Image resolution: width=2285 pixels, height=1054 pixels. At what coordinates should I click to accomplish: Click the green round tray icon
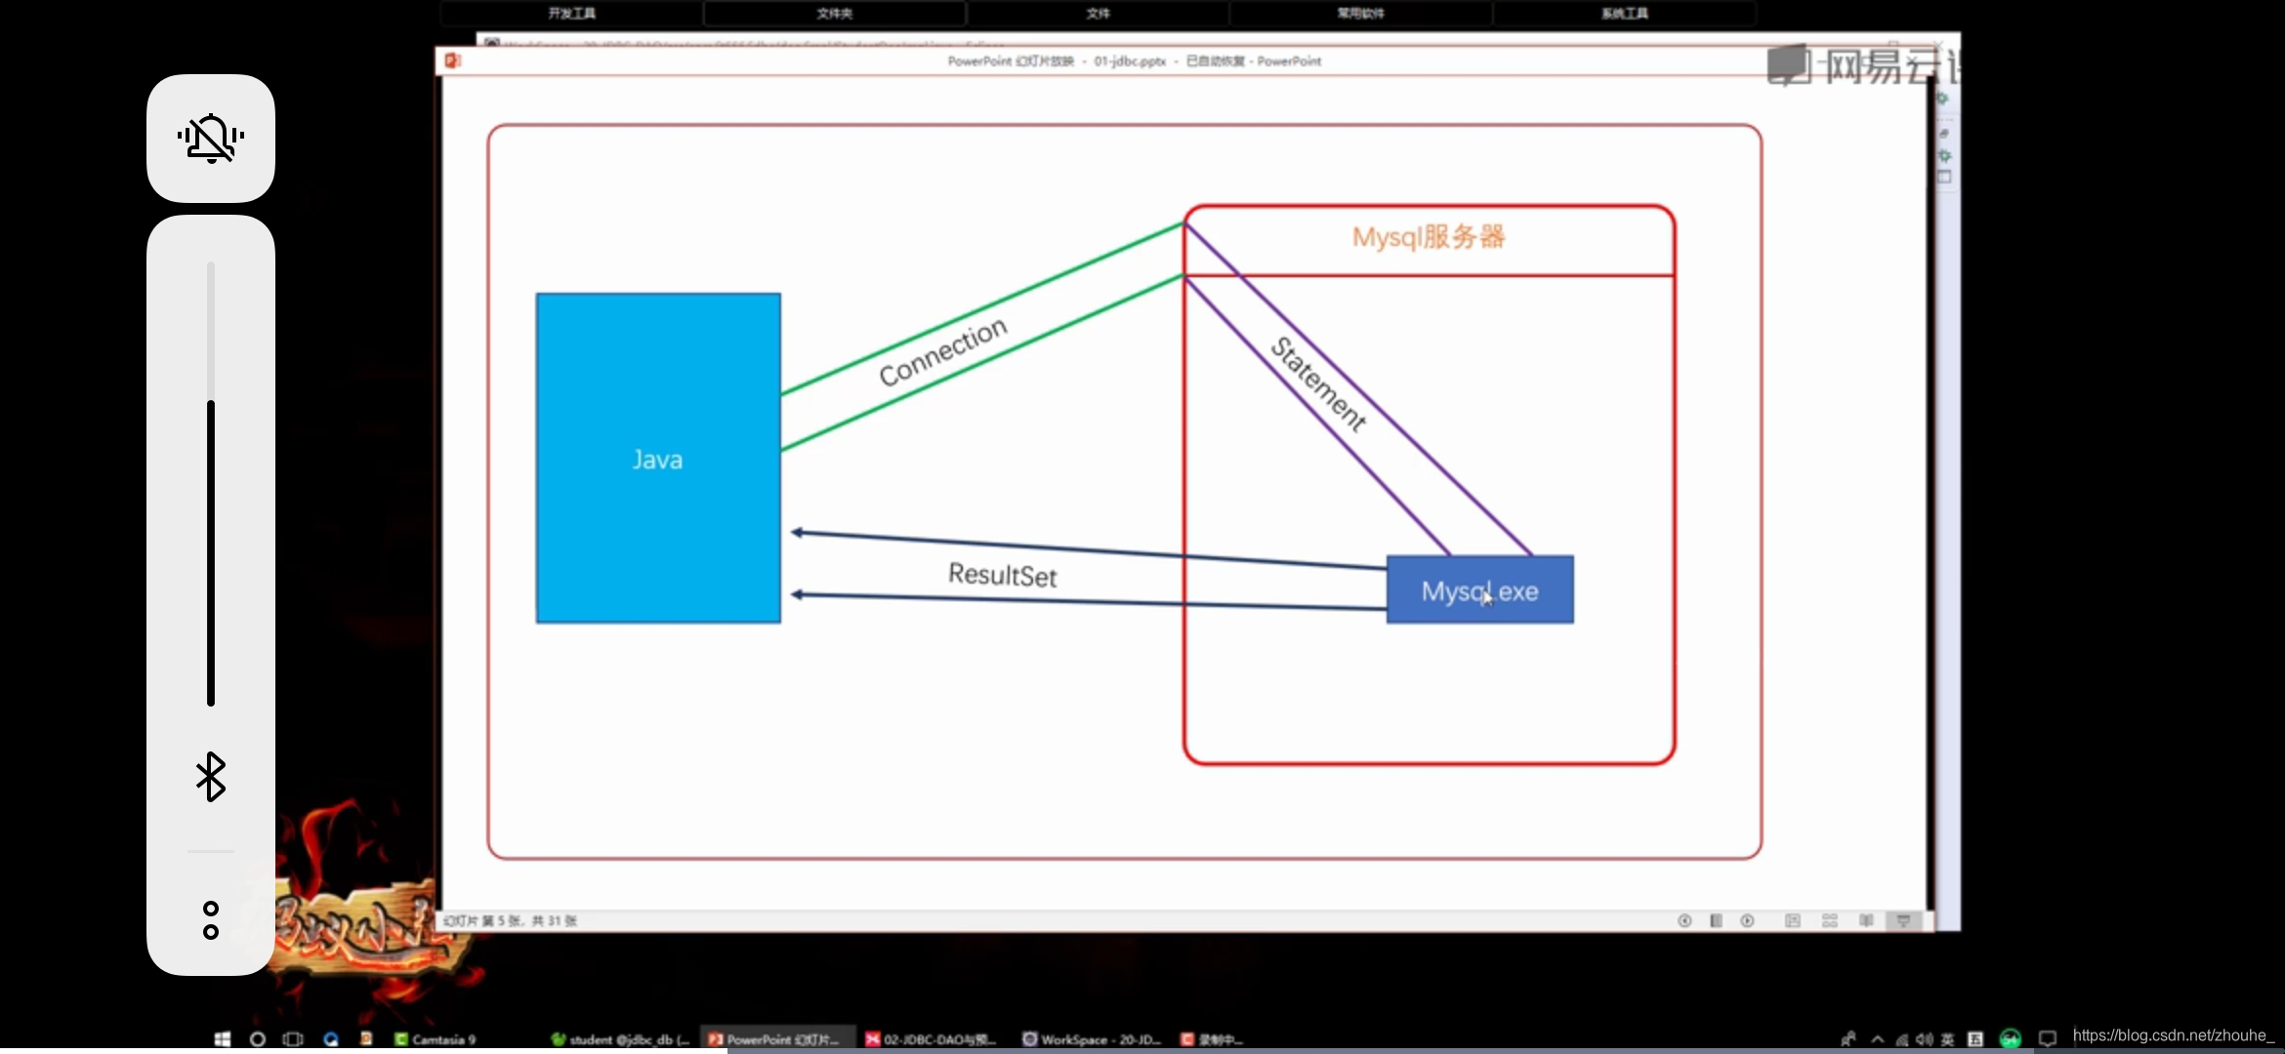pos(2011,1039)
